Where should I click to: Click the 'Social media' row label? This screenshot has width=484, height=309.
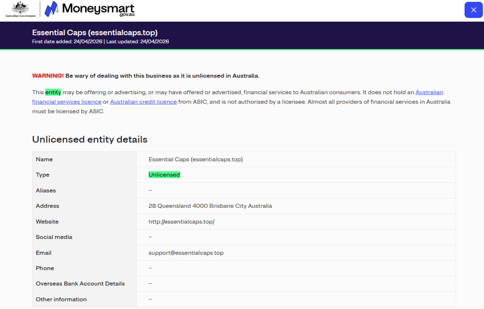(x=54, y=237)
